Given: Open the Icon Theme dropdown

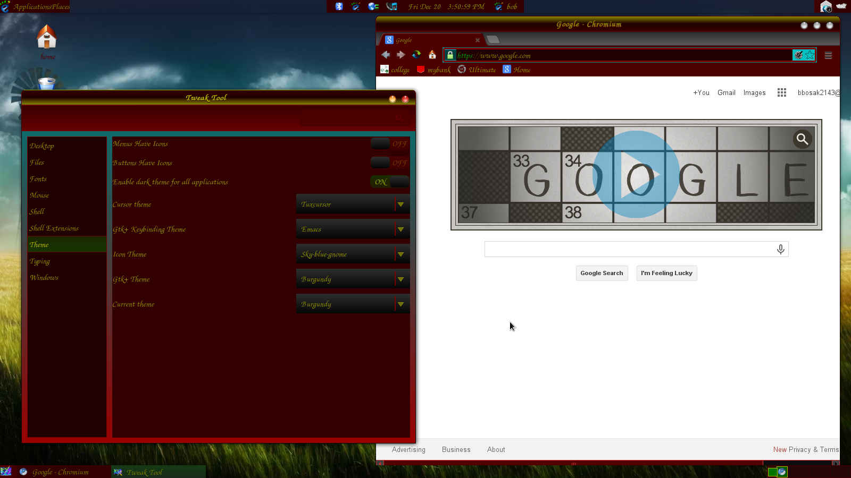Looking at the screenshot, I should point(353,254).
